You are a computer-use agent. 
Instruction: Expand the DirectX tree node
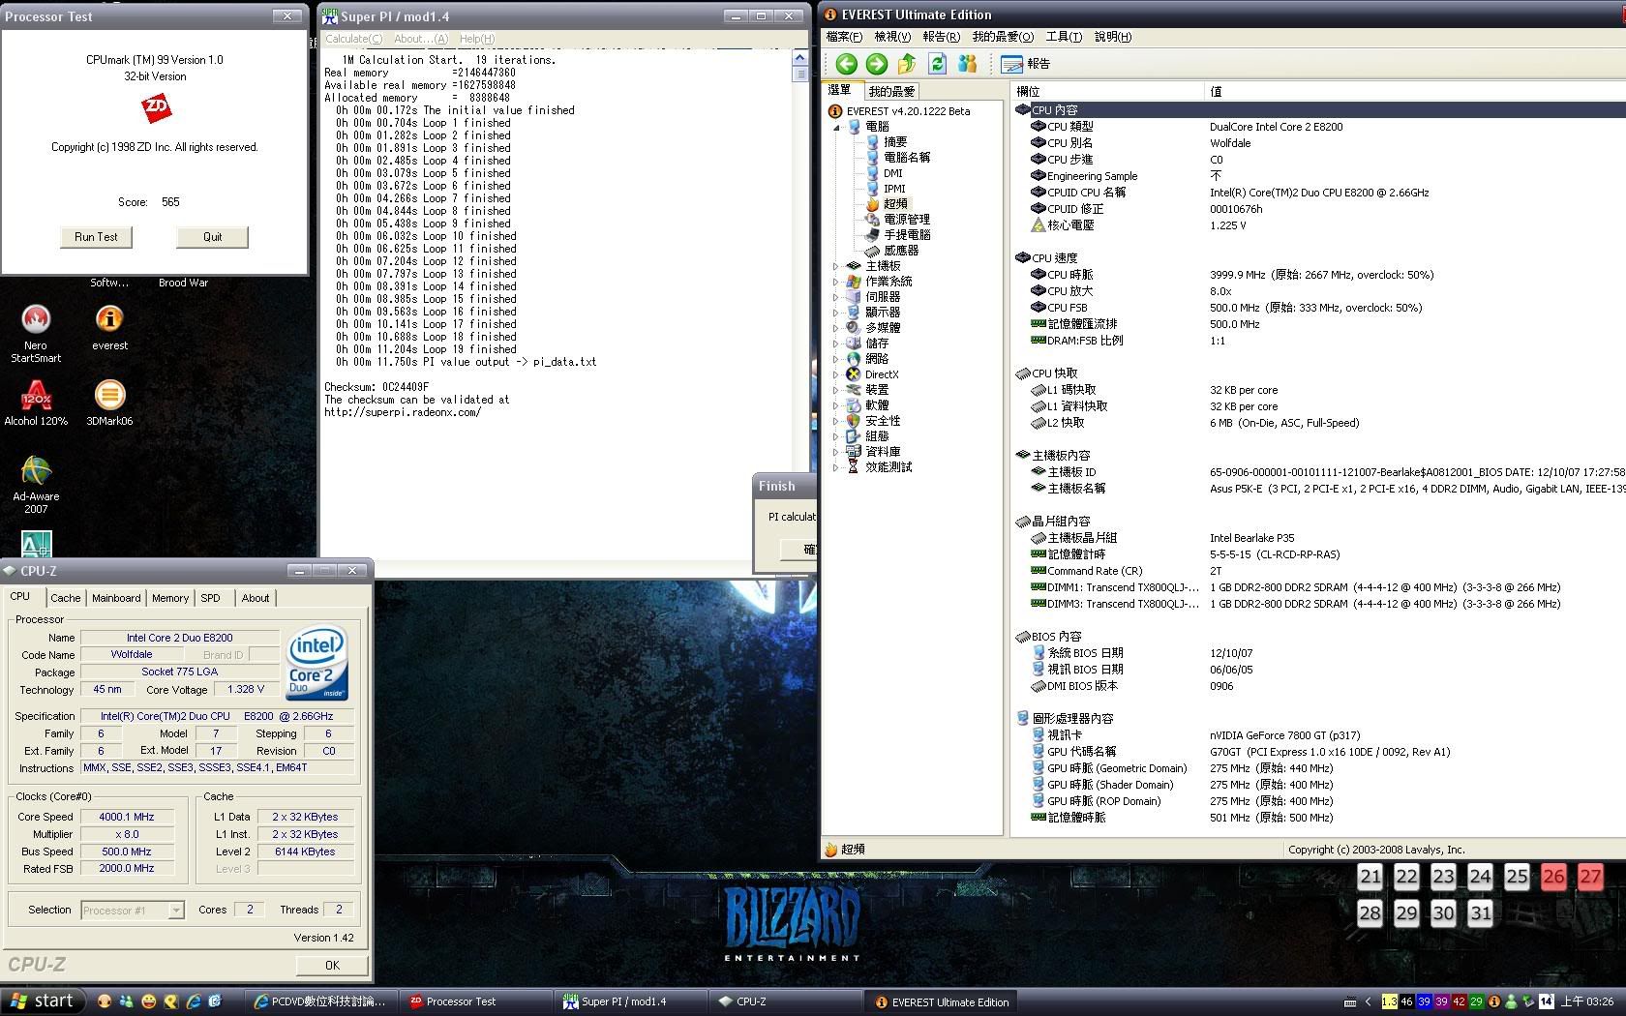click(x=836, y=374)
